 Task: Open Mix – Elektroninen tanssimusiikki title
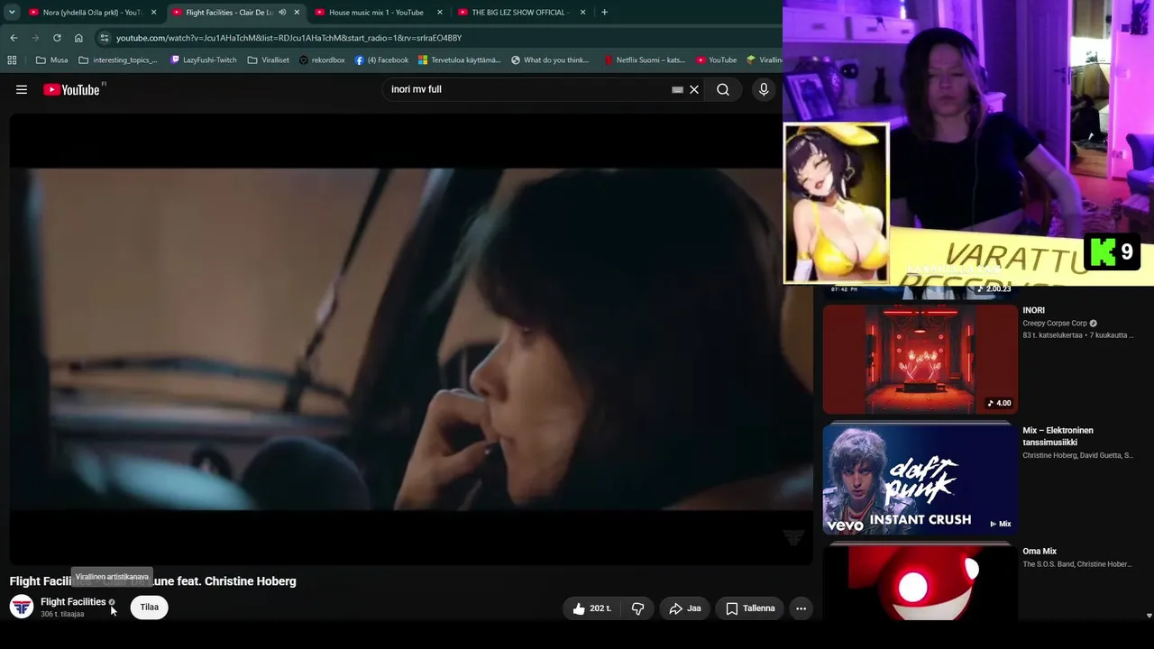[1058, 436]
